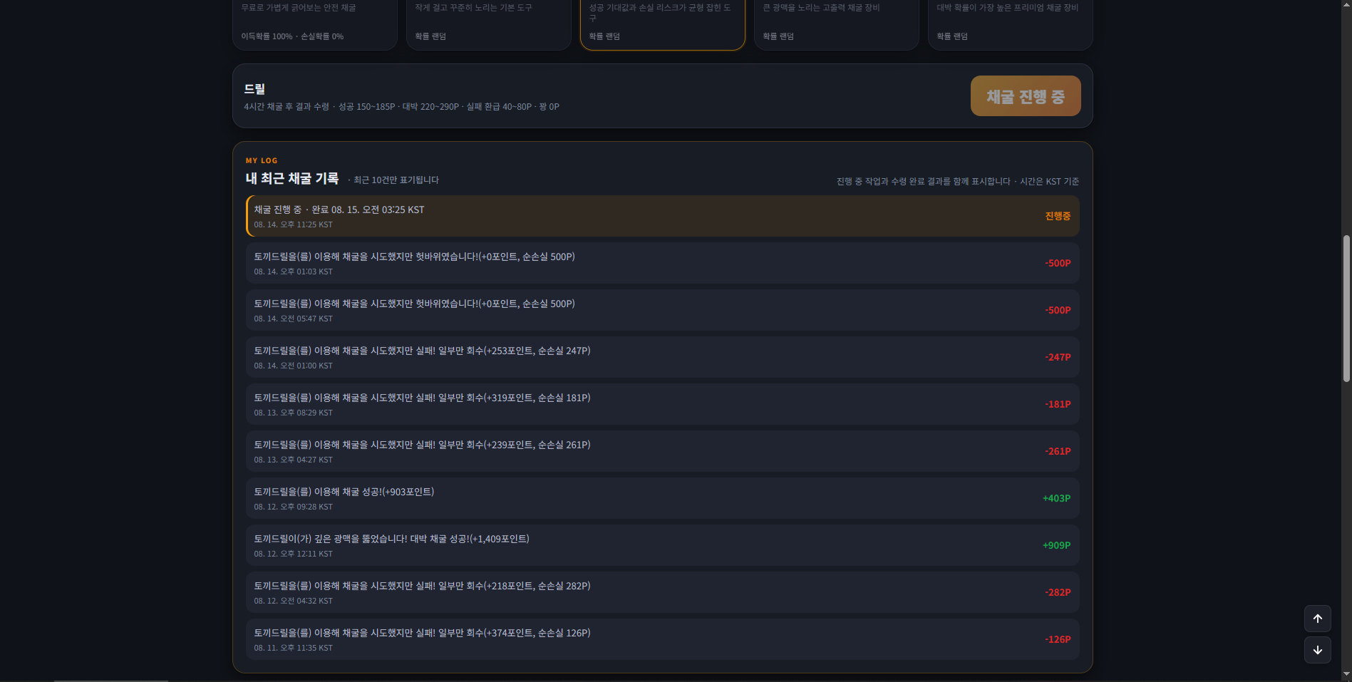Click the vertical page scrollbar thumb
The height and width of the screenshot is (682, 1352).
[x=1346, y=309]
